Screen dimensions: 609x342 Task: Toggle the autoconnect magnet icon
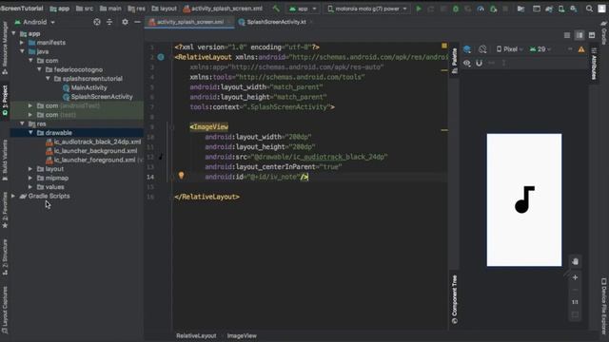(480, 63)
